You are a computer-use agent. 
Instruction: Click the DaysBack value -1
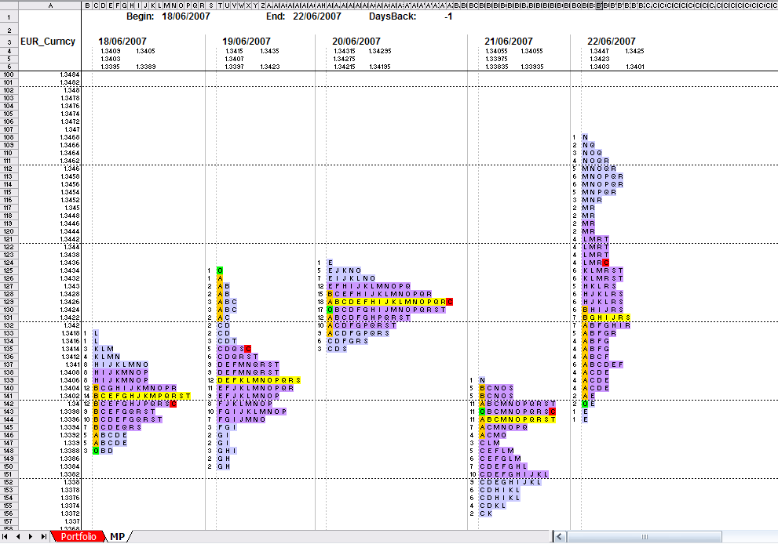click(x=448, y=16)
